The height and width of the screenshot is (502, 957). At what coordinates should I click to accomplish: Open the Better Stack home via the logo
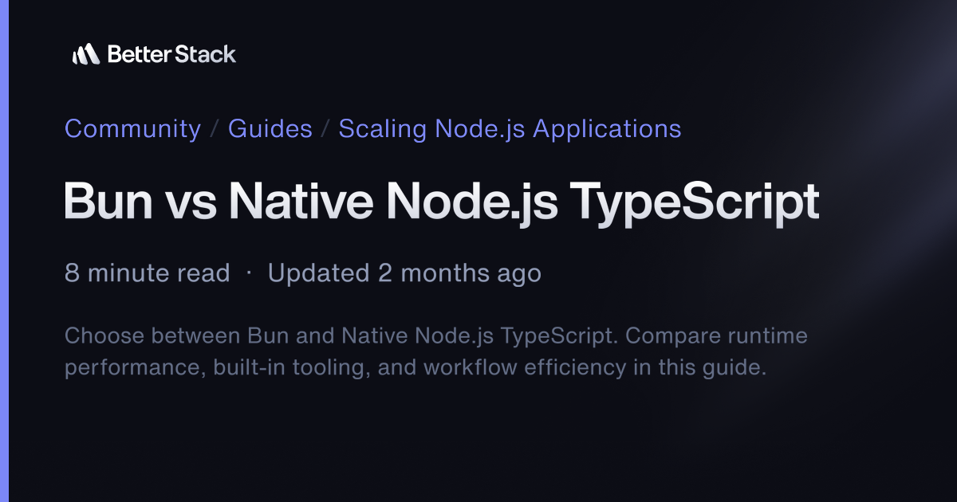pos(152,54)
